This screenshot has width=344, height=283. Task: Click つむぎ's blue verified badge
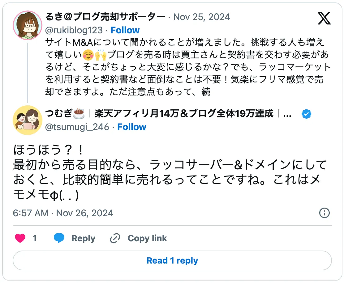click(x=307, y=114)
